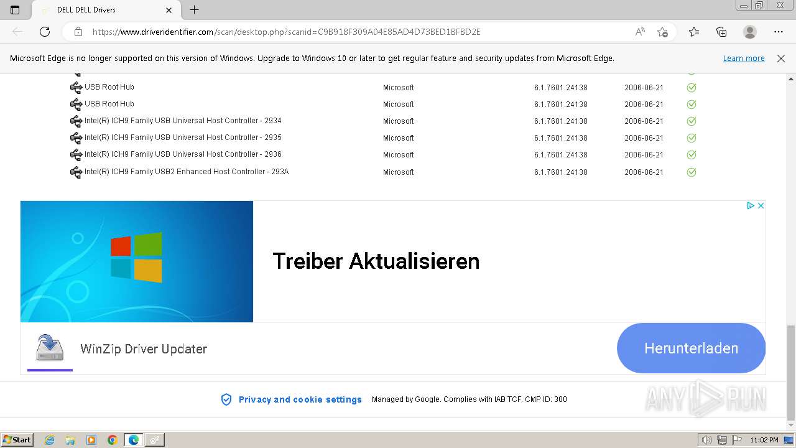This screenshot has width=796, height=448.
Task: Select 'Intel(R) ICH9 Family USB2 Enhanced Host Controller - 293A'
Action: (x=187, y=172)
